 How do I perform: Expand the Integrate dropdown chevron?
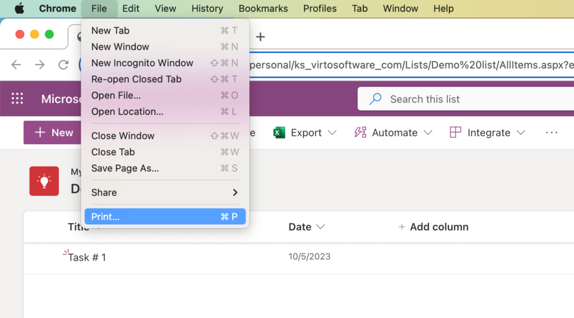click(521, 132)
